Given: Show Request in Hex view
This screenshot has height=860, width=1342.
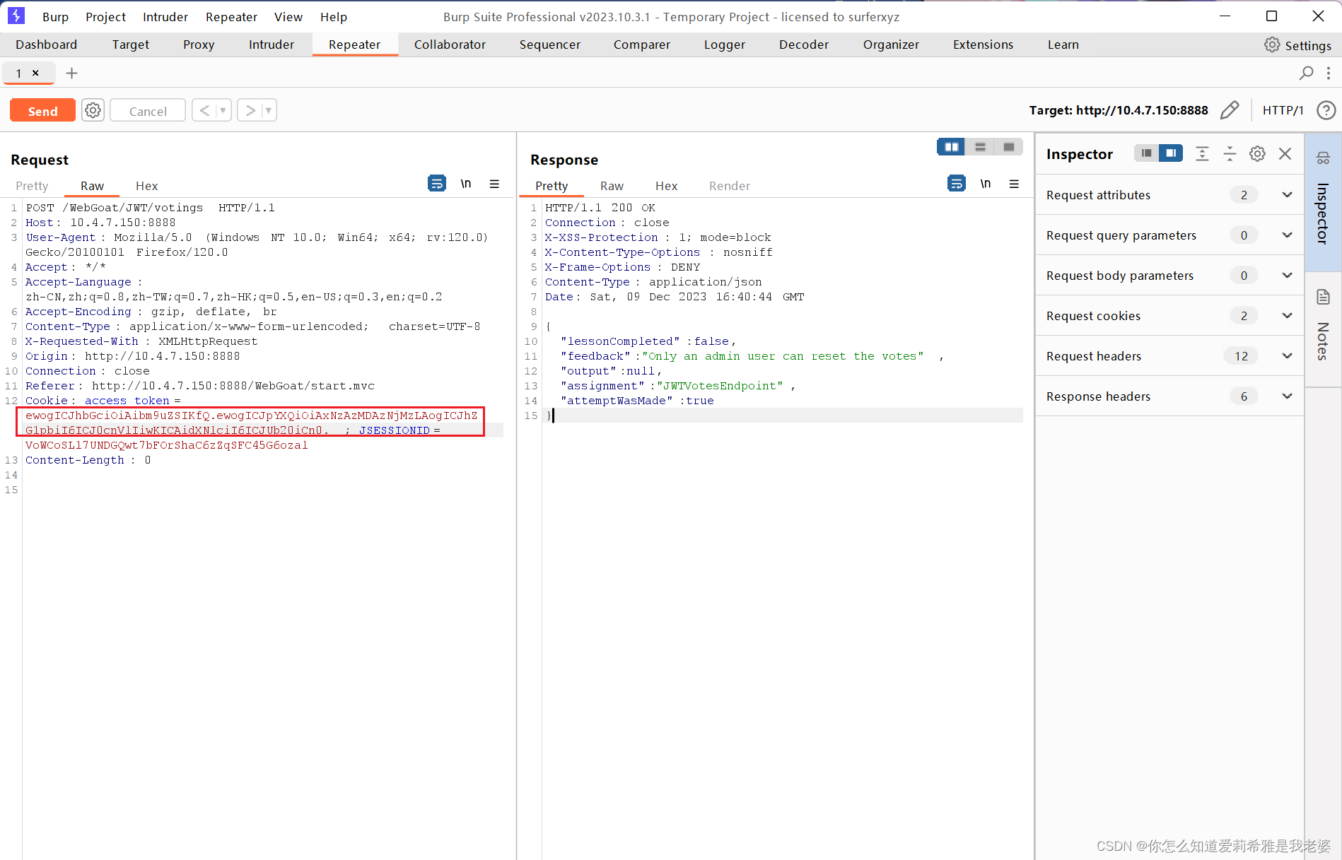Looking at the screenshot, I should [146, 186].
